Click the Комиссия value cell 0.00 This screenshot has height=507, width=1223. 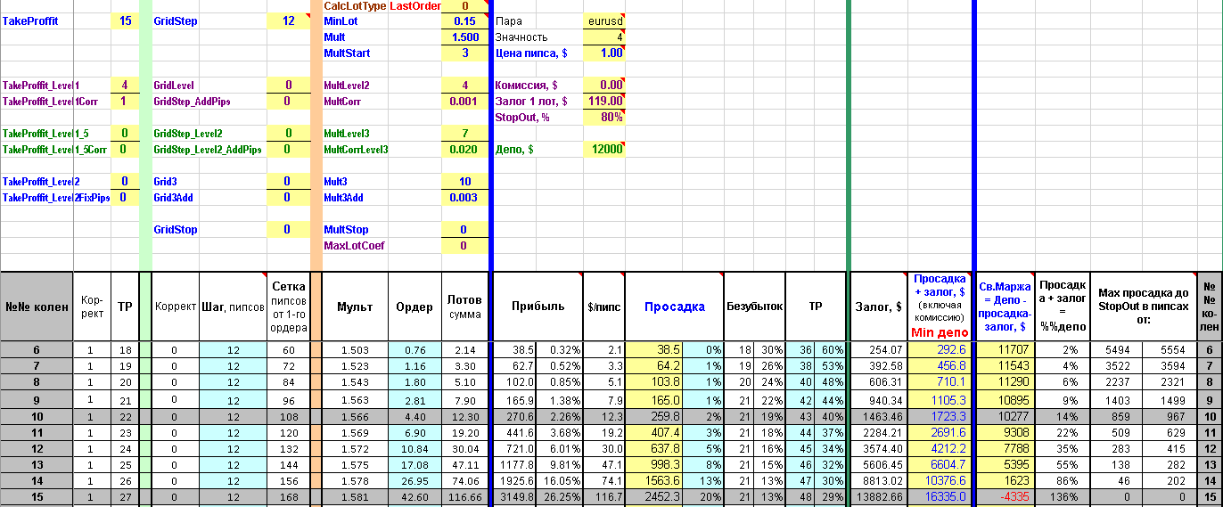(604, 86)
